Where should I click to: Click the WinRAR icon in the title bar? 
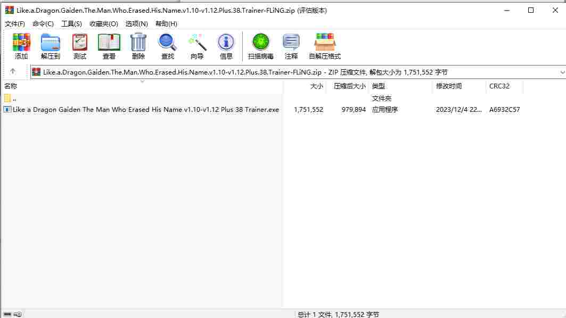click(x=10, y=10)
